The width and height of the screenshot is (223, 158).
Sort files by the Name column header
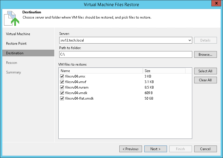point(101,71)
